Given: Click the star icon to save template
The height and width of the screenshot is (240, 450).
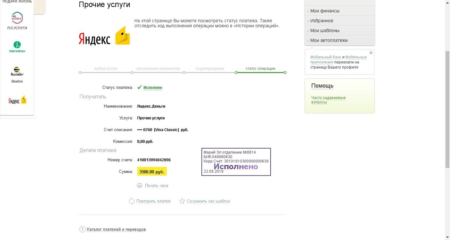Looking at the screenshot, I should (x=182, y=201).
